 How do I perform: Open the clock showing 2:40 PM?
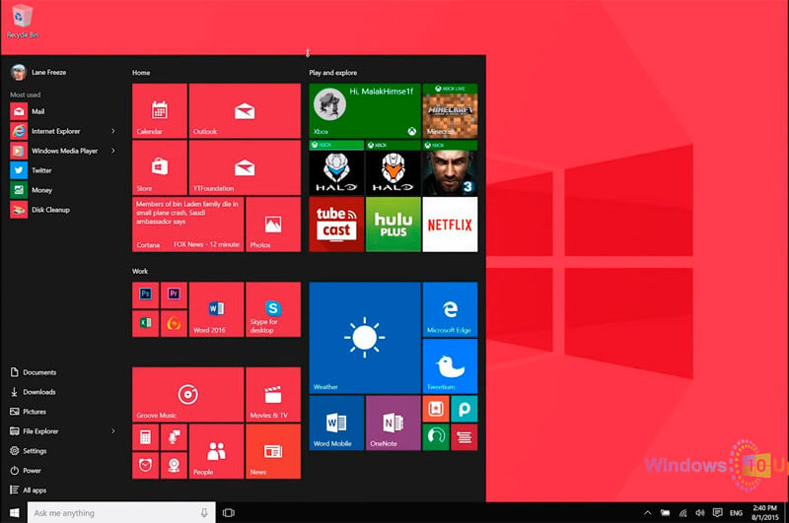click(765, 513)
